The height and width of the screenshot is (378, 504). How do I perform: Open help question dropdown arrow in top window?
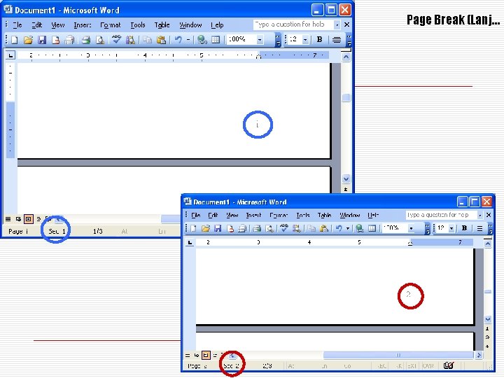pyautogui.click(x=337, y=24)
